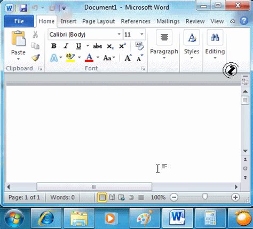Open the font color dropdown arrow

(x=98, y=58)
